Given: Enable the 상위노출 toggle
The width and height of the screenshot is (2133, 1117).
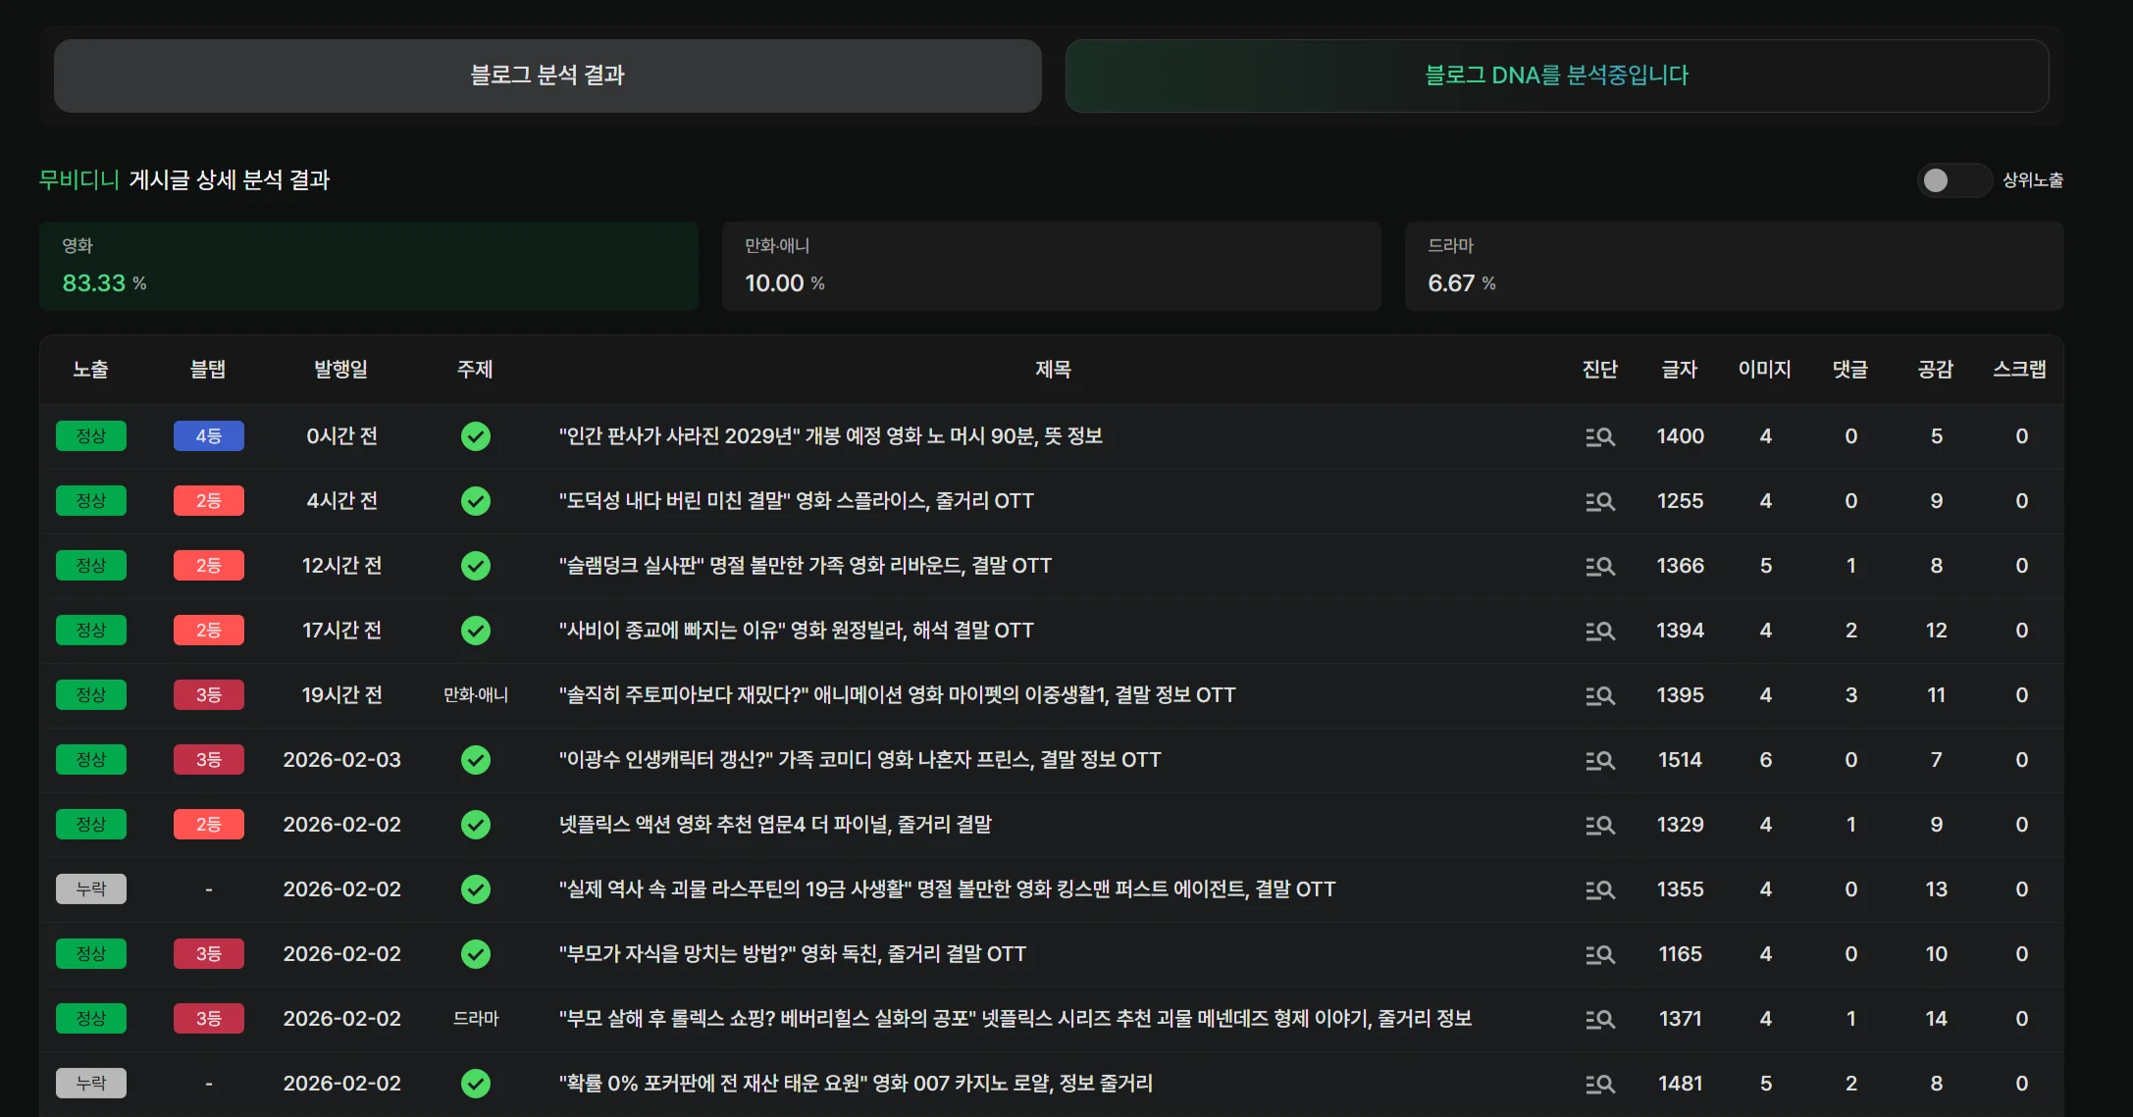Looking at the screenshot, I should [1953, 180].
